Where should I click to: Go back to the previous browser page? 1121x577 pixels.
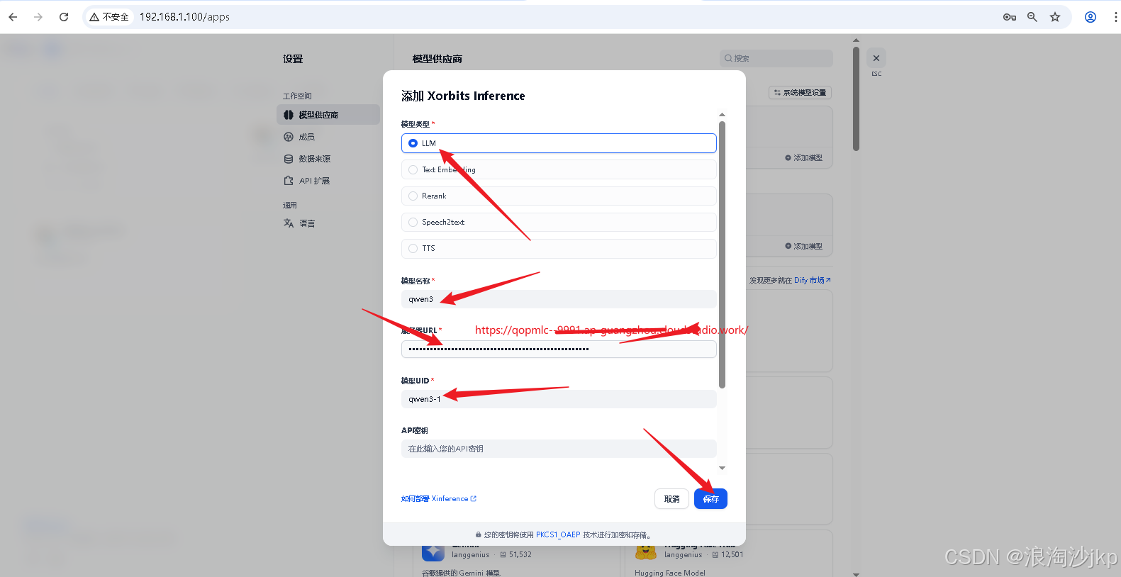[13, 17]
